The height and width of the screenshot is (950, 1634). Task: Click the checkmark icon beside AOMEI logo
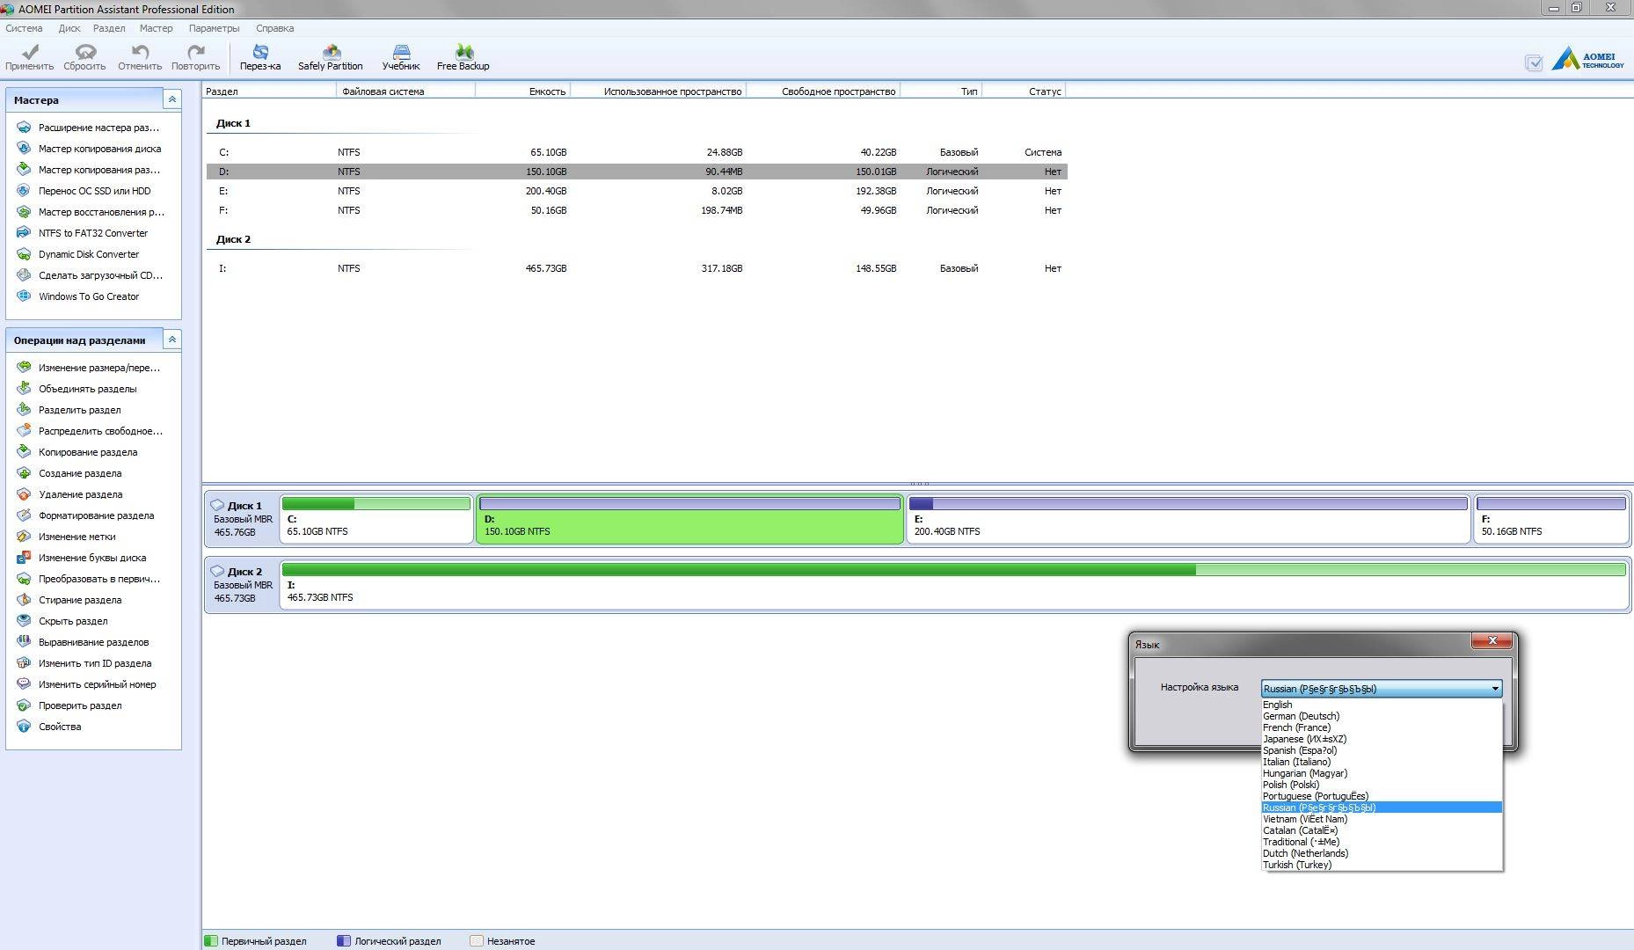click(1534, 63)
